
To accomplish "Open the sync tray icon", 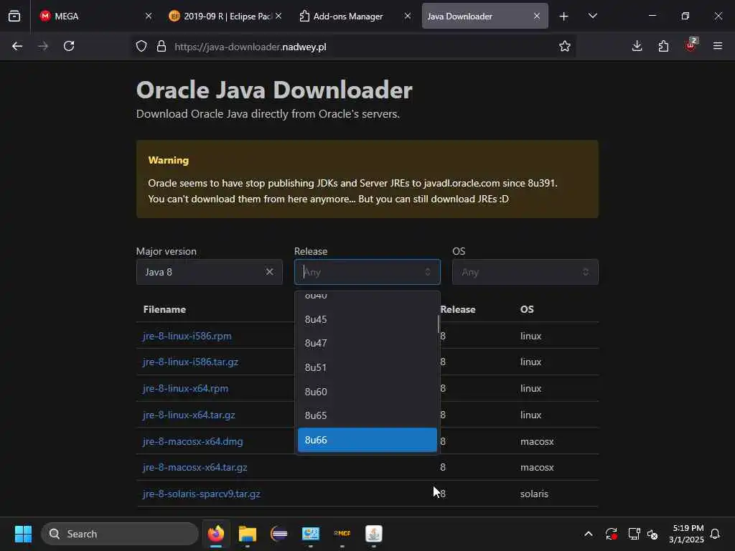I will pyautogui.click(x=611, y=534).
